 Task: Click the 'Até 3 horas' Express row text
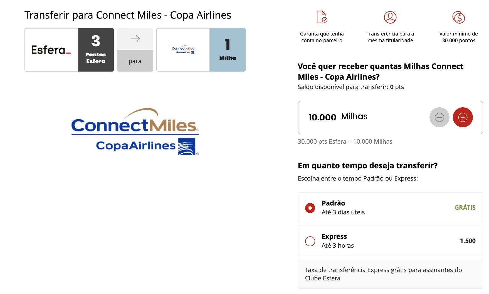338,245
